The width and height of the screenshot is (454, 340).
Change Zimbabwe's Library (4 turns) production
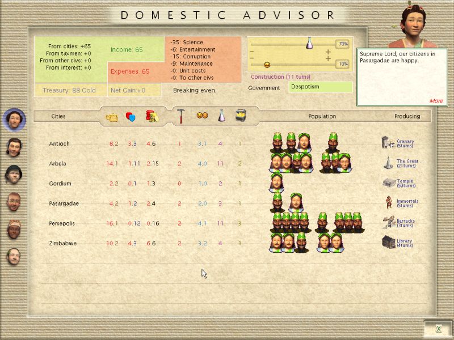[405, 243]
